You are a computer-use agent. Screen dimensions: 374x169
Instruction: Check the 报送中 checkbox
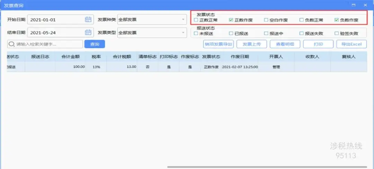266,33
